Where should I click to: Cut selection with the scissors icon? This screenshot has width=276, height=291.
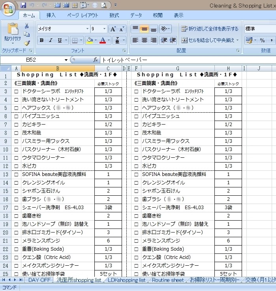pos(27,26)
